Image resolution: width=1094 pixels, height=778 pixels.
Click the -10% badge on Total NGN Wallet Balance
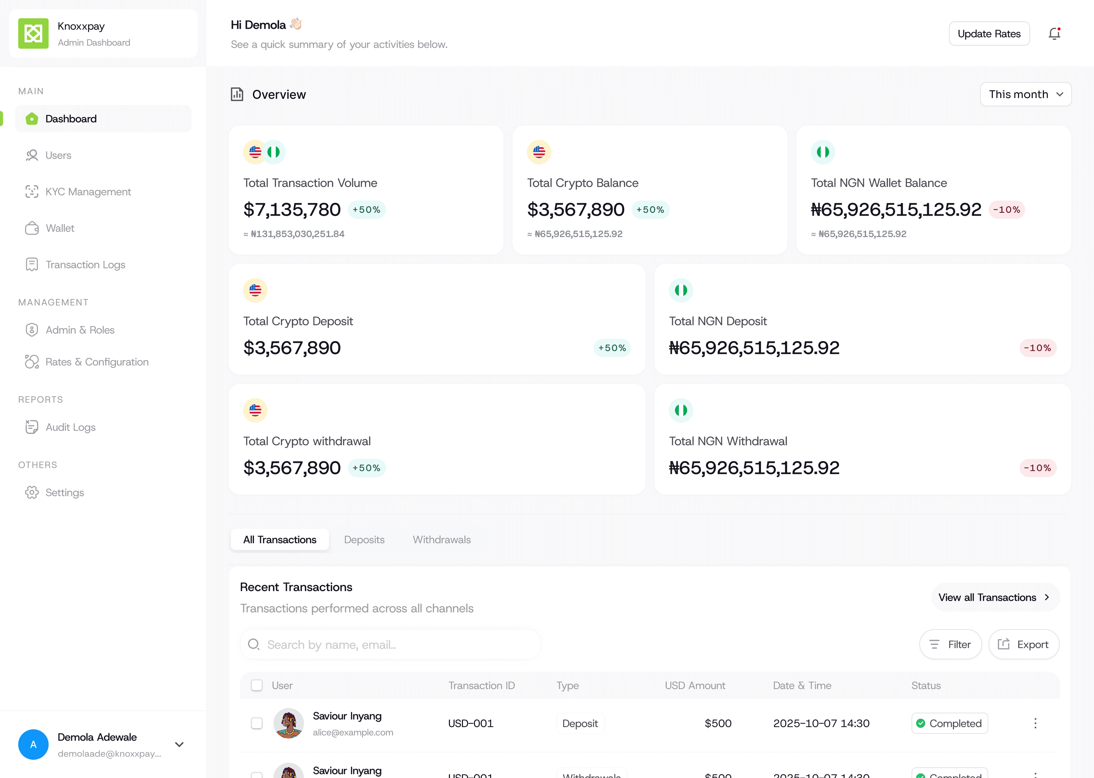(x=1006, y=210)
